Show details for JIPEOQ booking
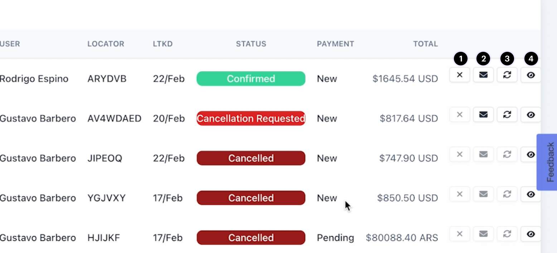The height and width of the screenshot is (253, 557). [531, 154]
